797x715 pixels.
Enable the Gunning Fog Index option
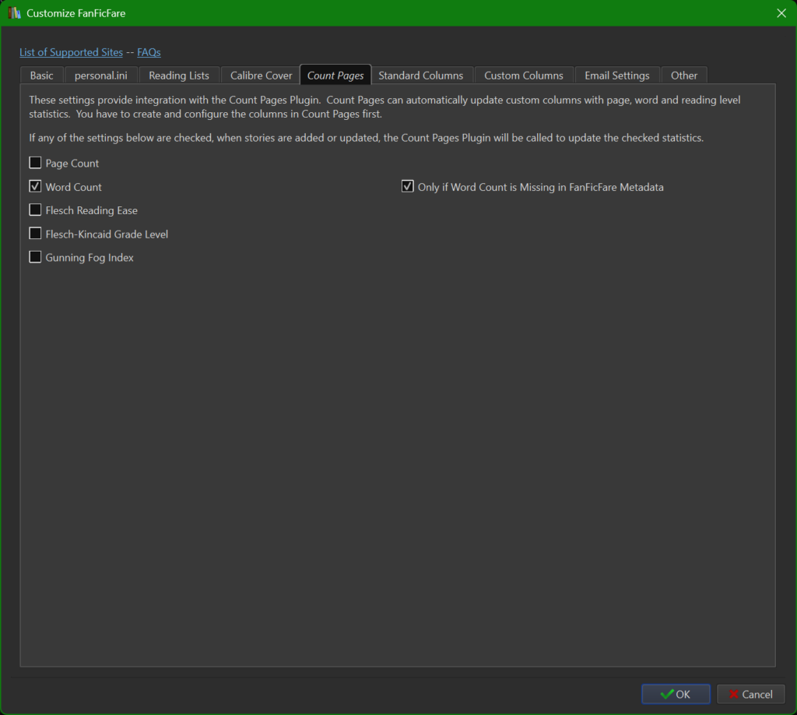tap(34, 257)
